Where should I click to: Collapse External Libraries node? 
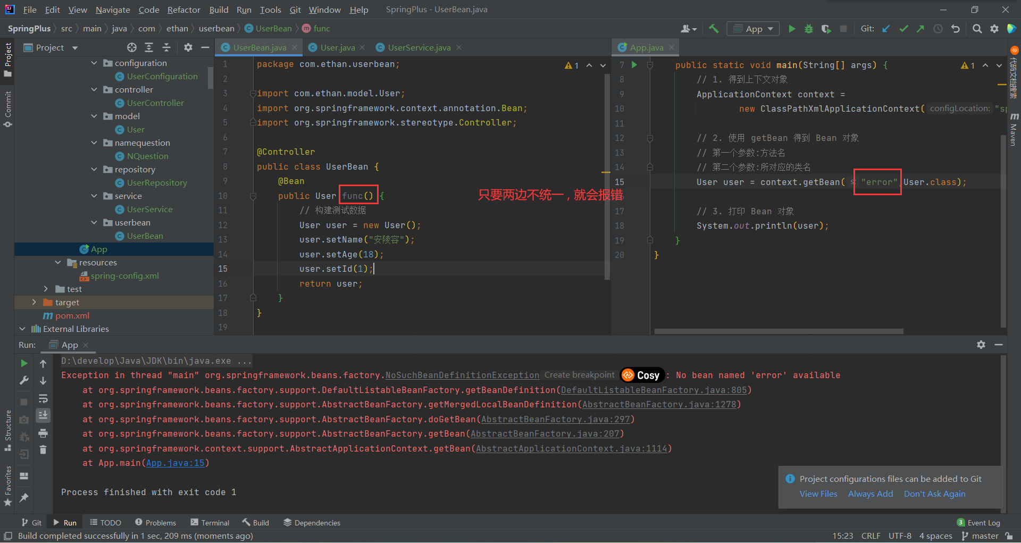(22, 329)
